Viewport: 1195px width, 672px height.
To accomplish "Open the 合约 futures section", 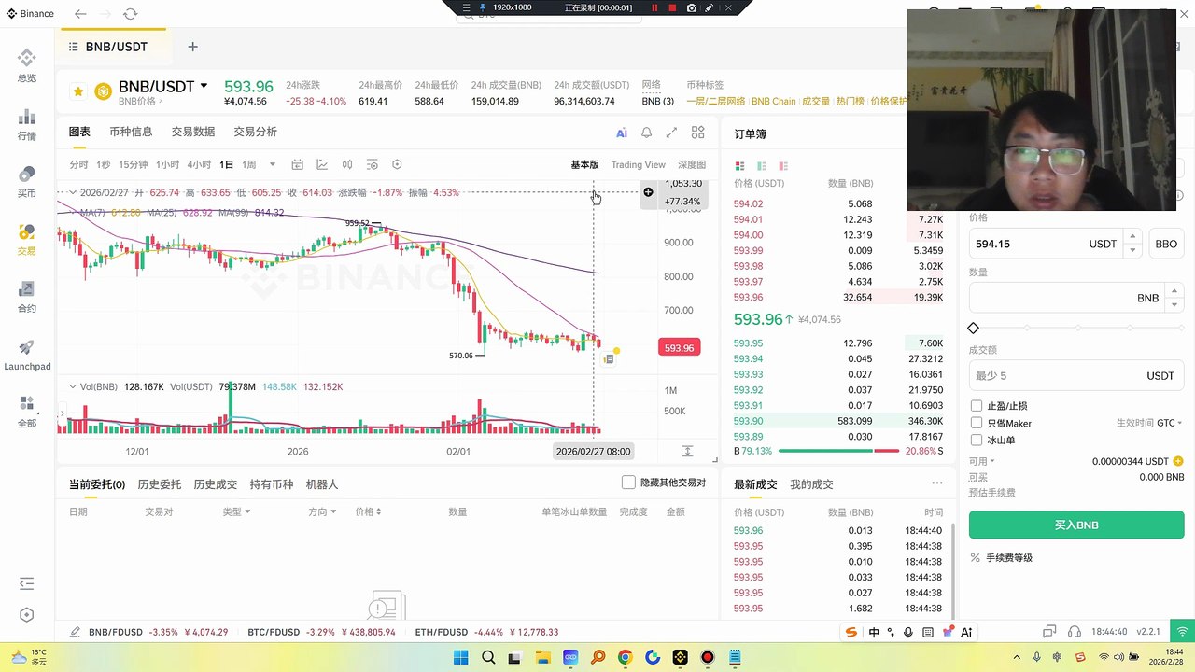I will tap(26, 297).
